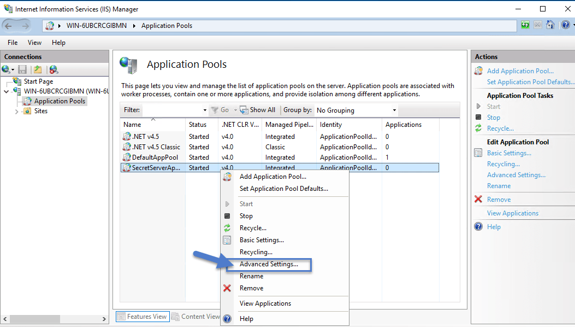Click Advanced Settings link in Actions pane
This screenshot has height=327, width=575.
coord(516,175)
